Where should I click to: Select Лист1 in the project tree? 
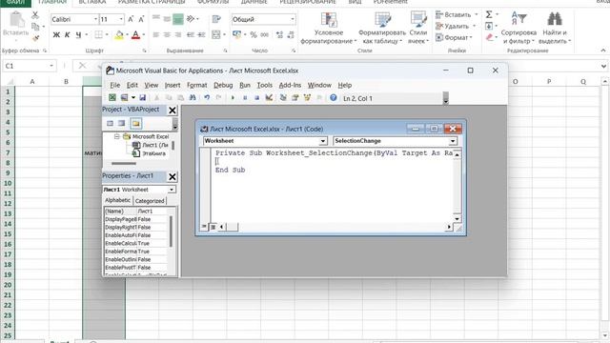(x=151, y=145)
